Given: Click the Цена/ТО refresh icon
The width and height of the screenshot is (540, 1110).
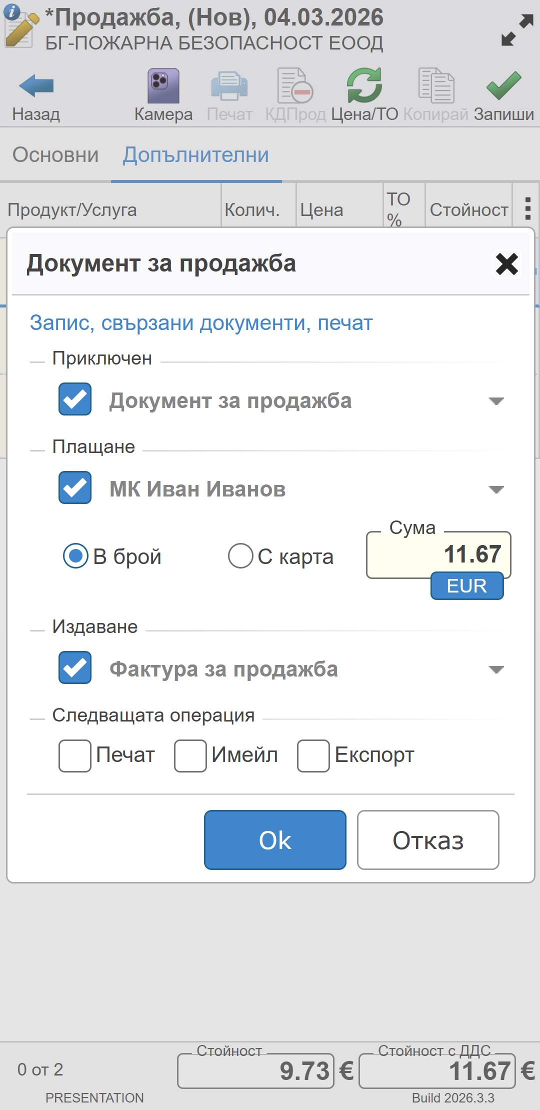Looking at the screenshot, I should 364,86.
